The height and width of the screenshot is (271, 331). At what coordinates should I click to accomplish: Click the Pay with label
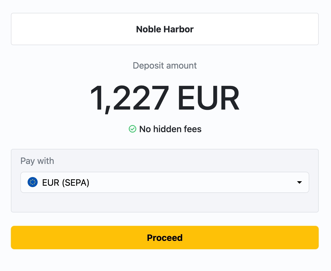[37, 161]
